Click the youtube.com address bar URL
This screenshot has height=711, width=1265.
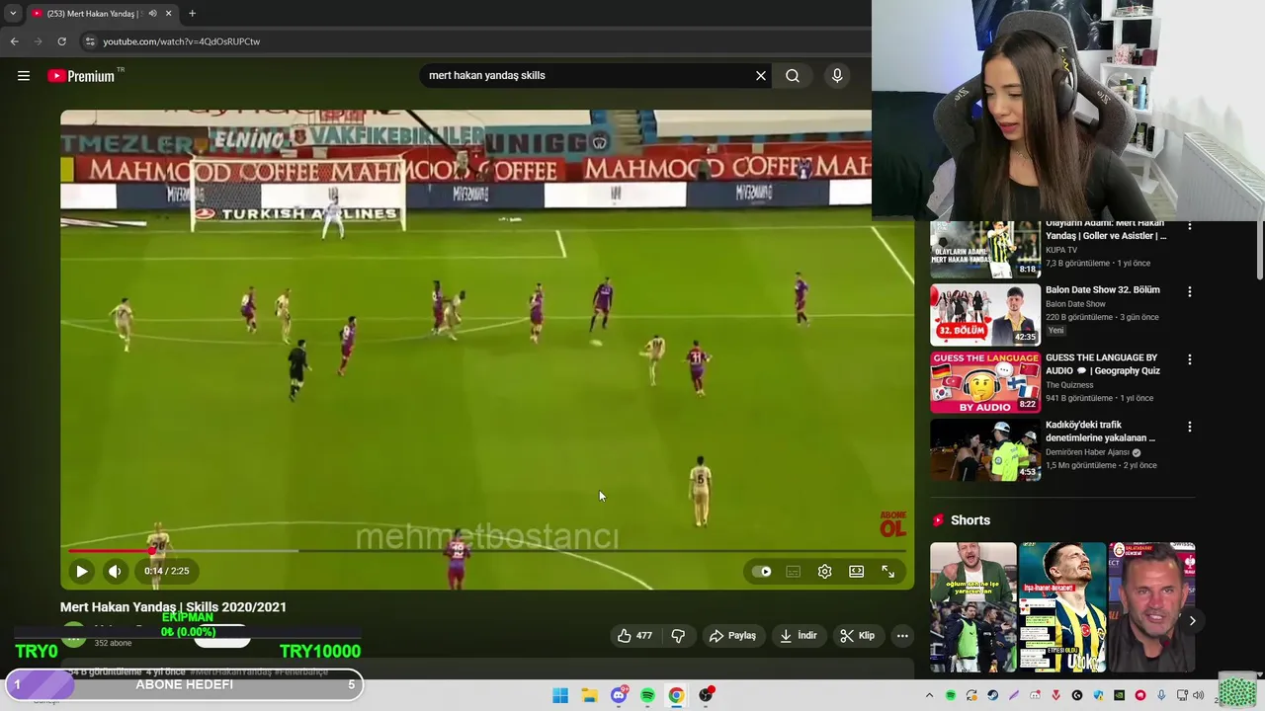click(x=182, y=41)
